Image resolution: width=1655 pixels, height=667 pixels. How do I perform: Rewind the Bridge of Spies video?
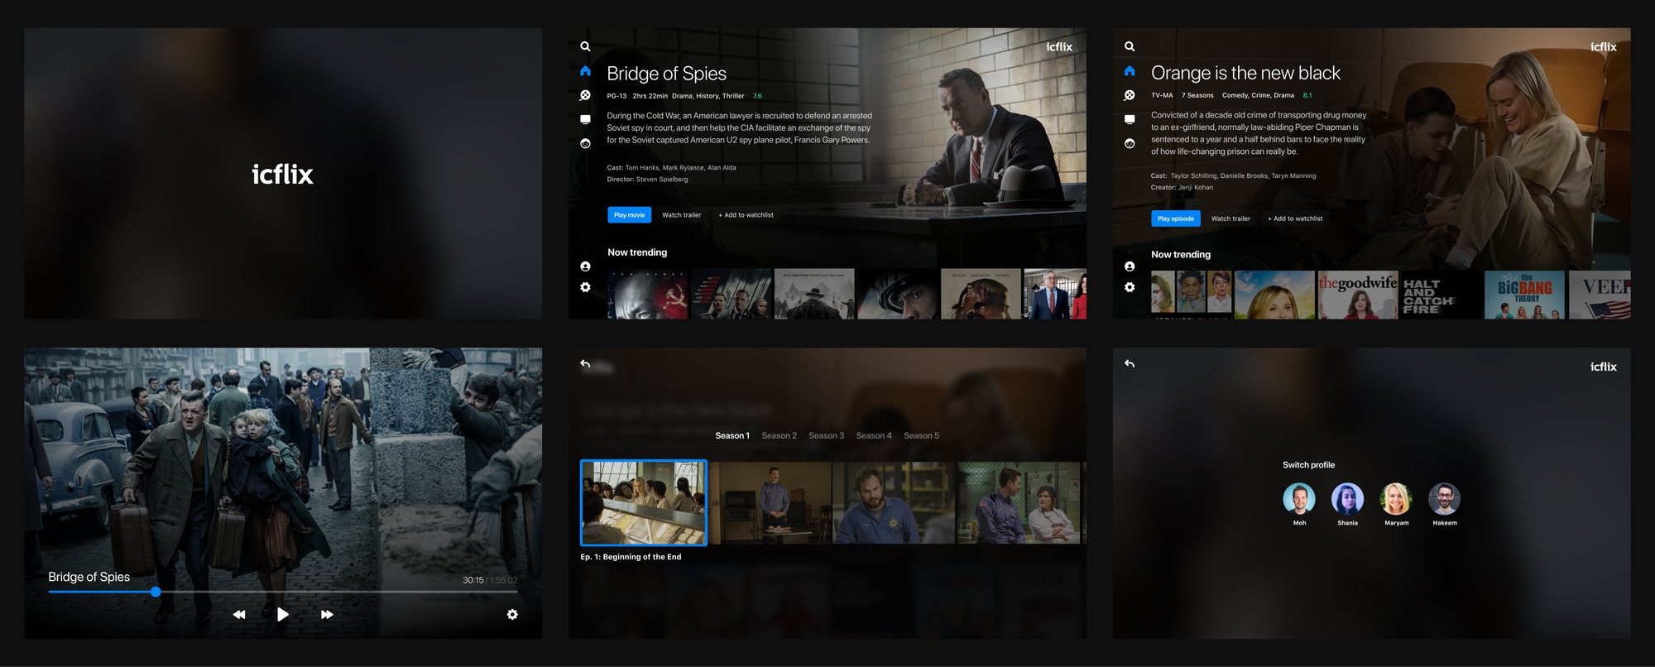239,614
